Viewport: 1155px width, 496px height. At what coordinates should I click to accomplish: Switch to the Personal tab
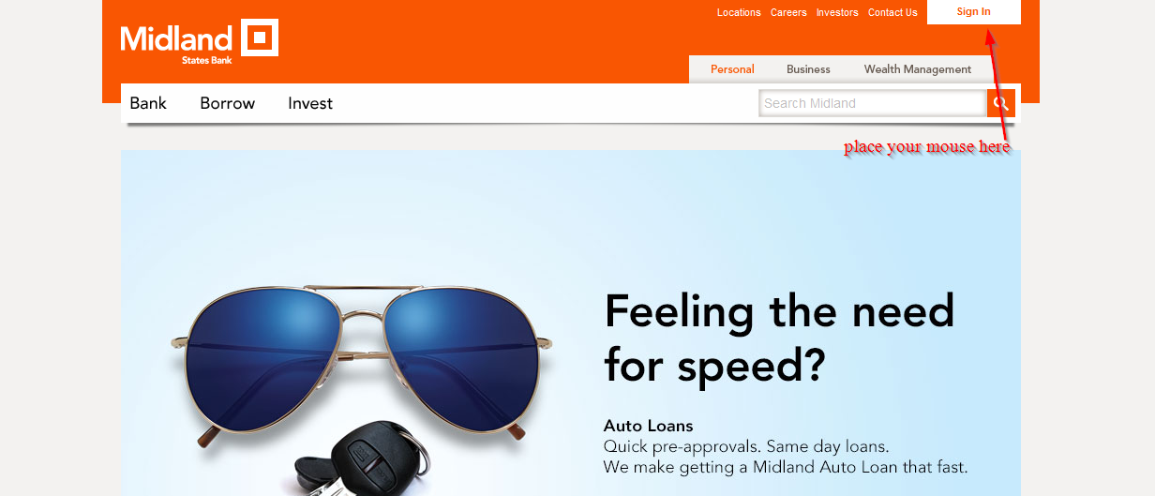point(732,69)
